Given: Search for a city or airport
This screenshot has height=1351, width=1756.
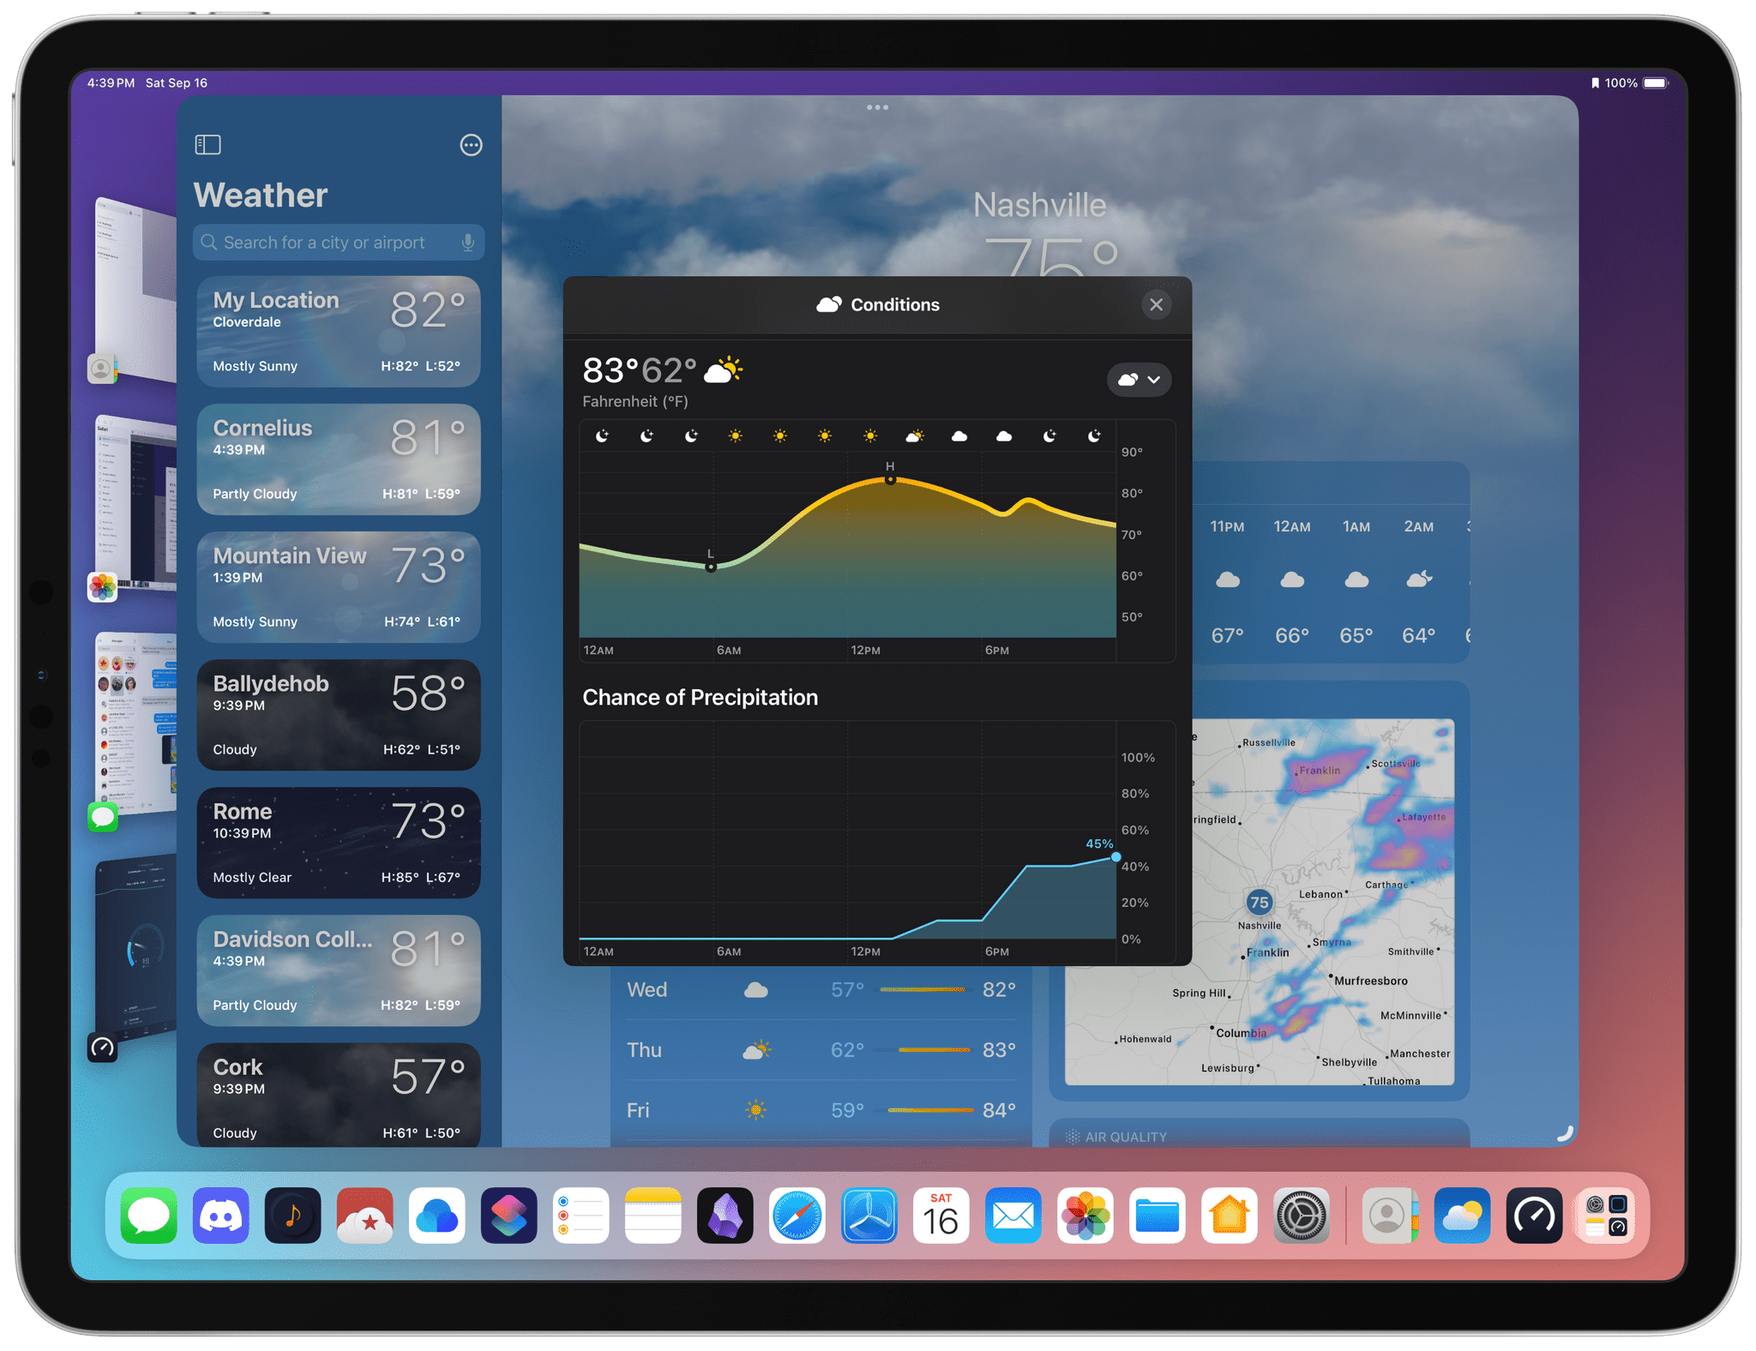Looking at the screenshot, I should tap(336, 241).
